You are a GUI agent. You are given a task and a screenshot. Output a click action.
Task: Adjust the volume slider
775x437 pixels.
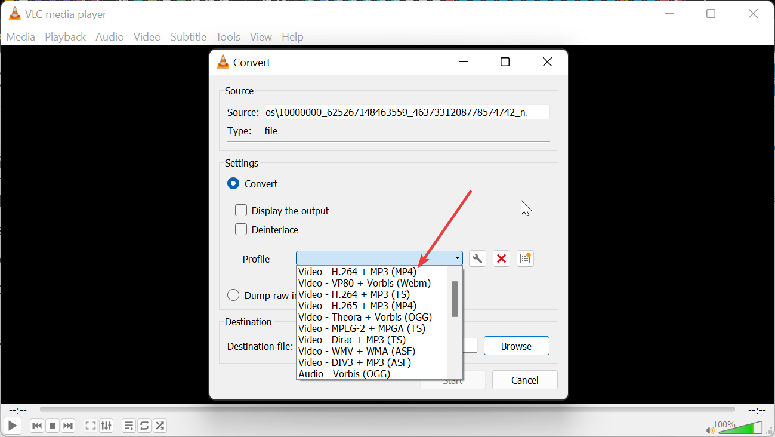(x=740, y=427)
